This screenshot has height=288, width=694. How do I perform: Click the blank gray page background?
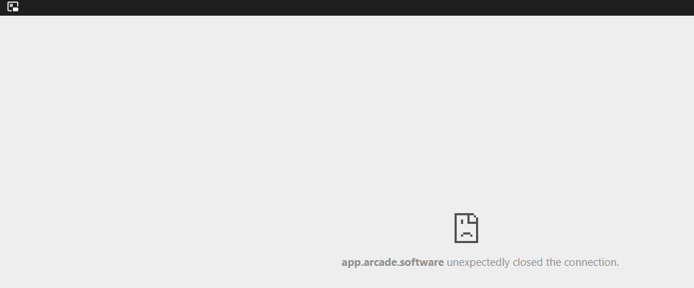222,133
